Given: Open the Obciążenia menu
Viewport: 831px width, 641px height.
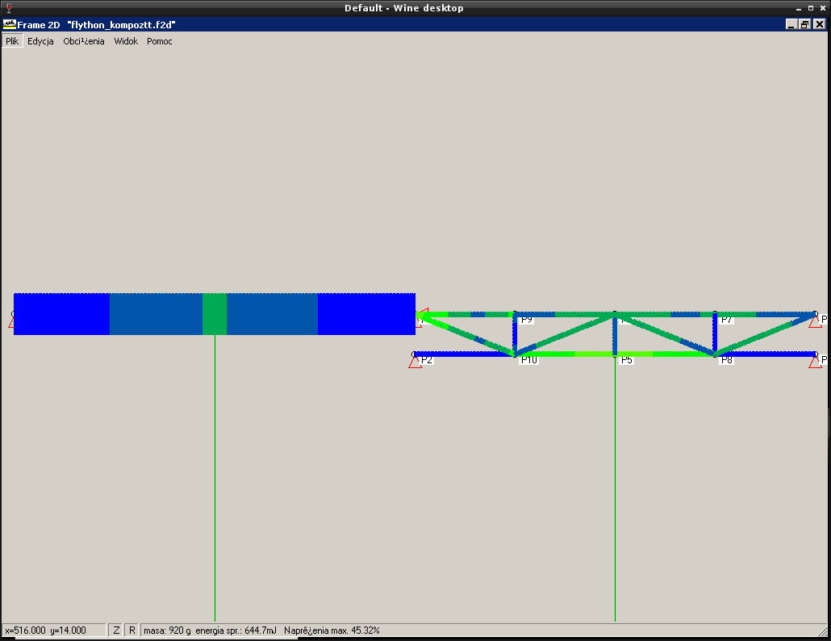Looking at the screenshot, I should tap(84, 41).
